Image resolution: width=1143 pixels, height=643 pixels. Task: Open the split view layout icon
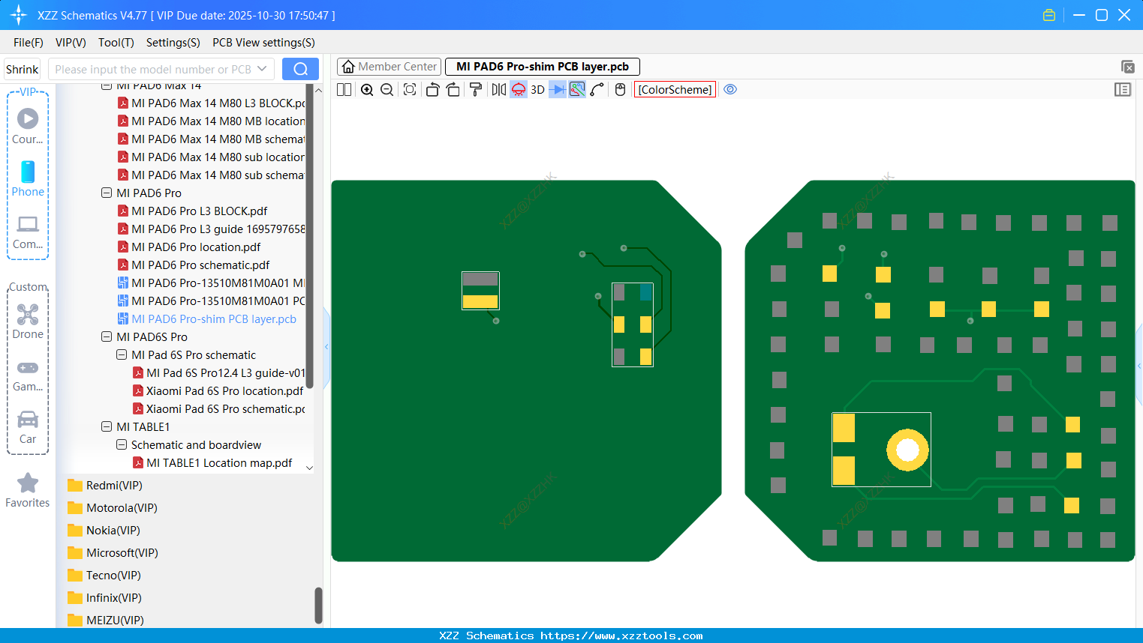[343, 89]
